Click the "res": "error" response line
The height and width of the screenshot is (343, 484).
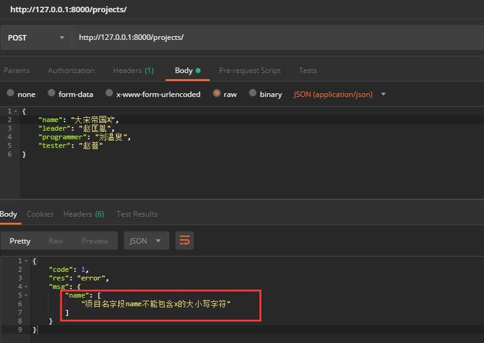pyautogui.click(x=79, y=279)
